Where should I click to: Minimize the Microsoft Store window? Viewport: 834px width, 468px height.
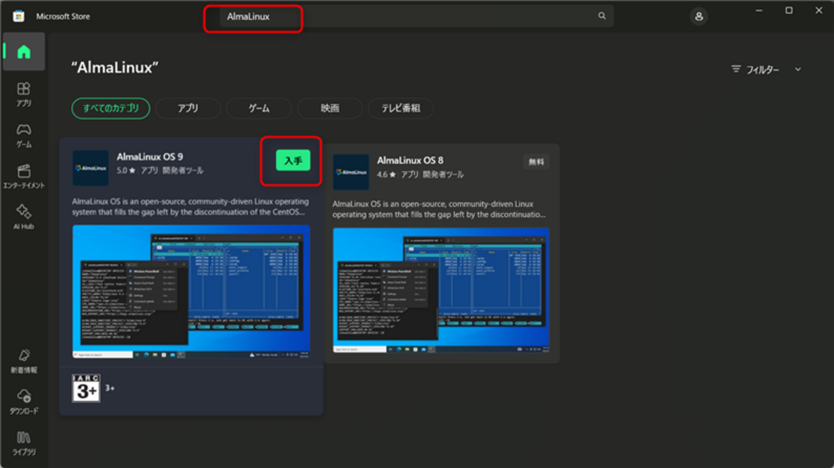click(x=759, y=11)
